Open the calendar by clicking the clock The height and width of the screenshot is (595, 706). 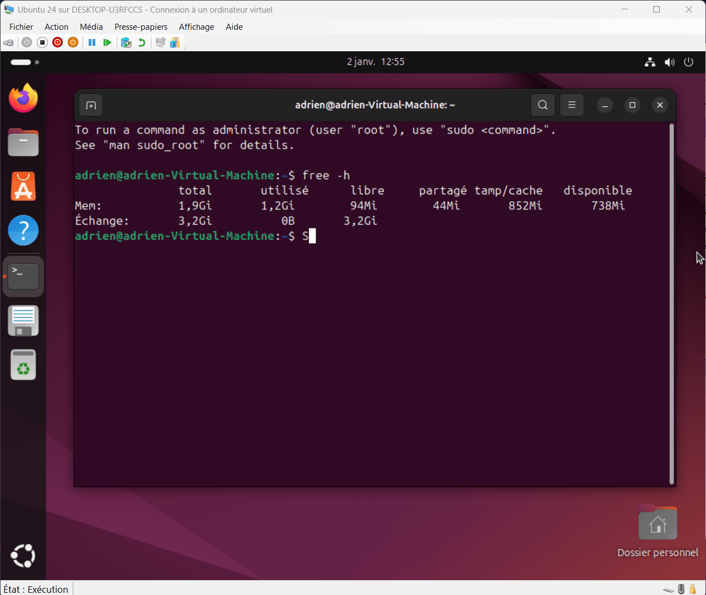tap(376, 62)
